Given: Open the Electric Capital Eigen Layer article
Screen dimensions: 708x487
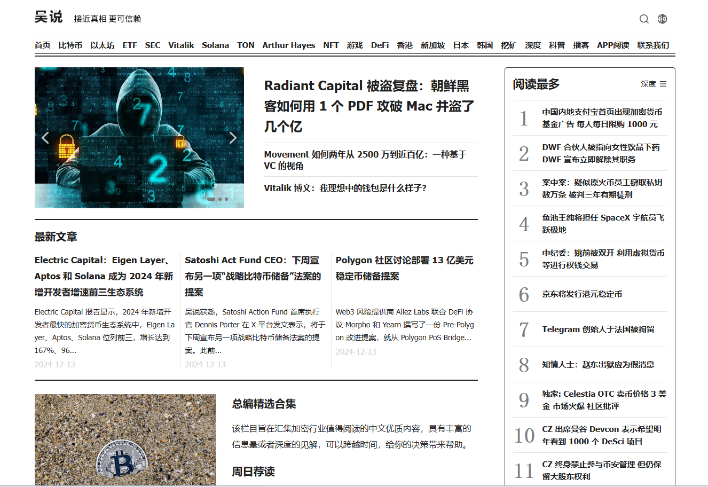Looking at the screenshot, I should (x=104, y=276).
